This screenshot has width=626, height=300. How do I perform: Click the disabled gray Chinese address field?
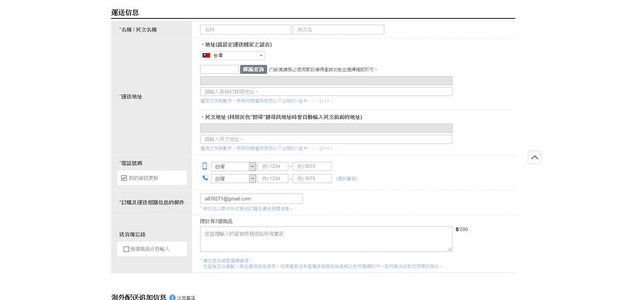pos(326,81)
